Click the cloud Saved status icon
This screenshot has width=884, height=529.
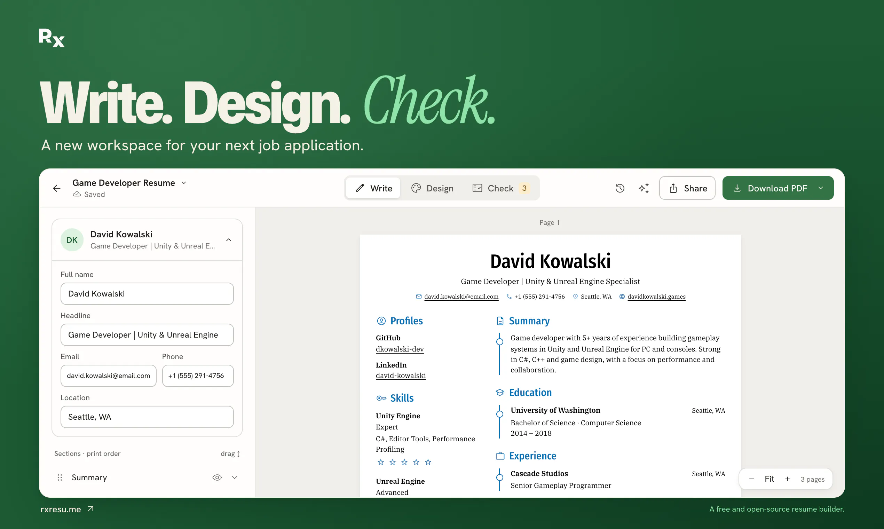[x=77, y=194]
